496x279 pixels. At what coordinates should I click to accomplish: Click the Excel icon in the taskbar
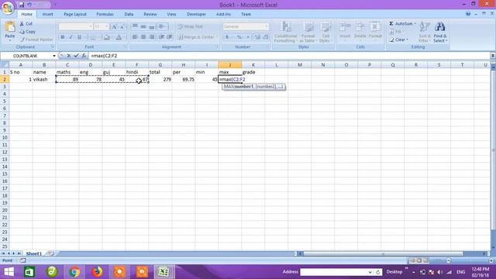[164, 272]
